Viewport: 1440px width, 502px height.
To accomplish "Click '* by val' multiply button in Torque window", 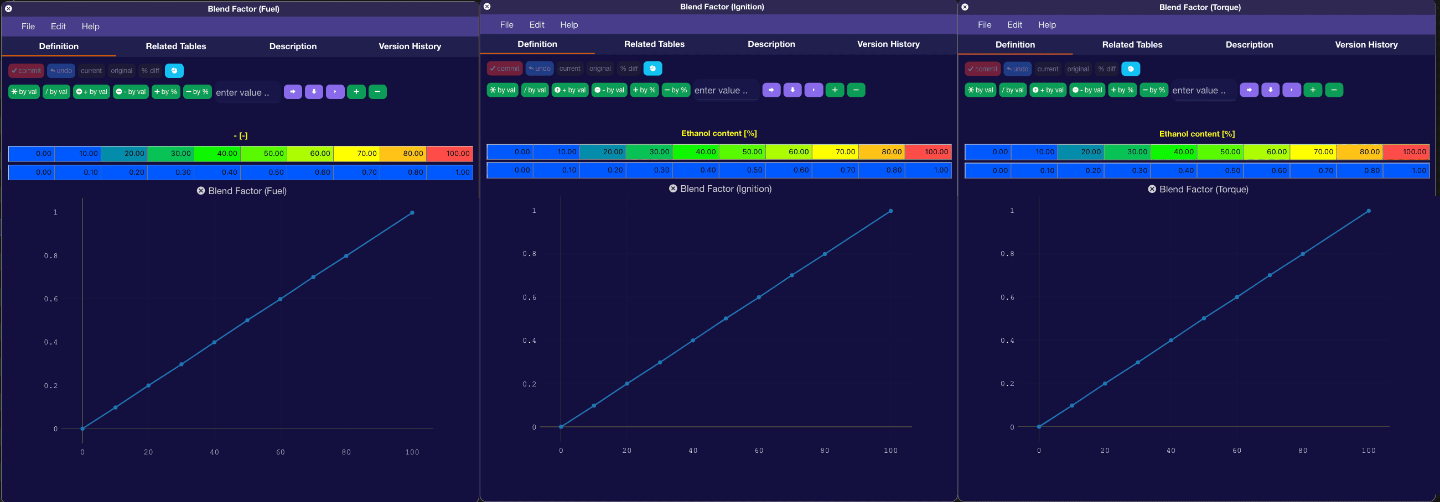I will tap(980, 90).
